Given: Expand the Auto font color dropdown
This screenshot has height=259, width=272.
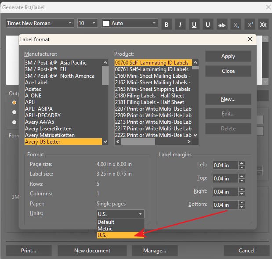Looking at the screenshot, I should [x=129, y=23].
